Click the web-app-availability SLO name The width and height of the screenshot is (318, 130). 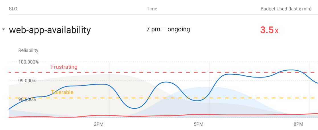coord(50,30)
